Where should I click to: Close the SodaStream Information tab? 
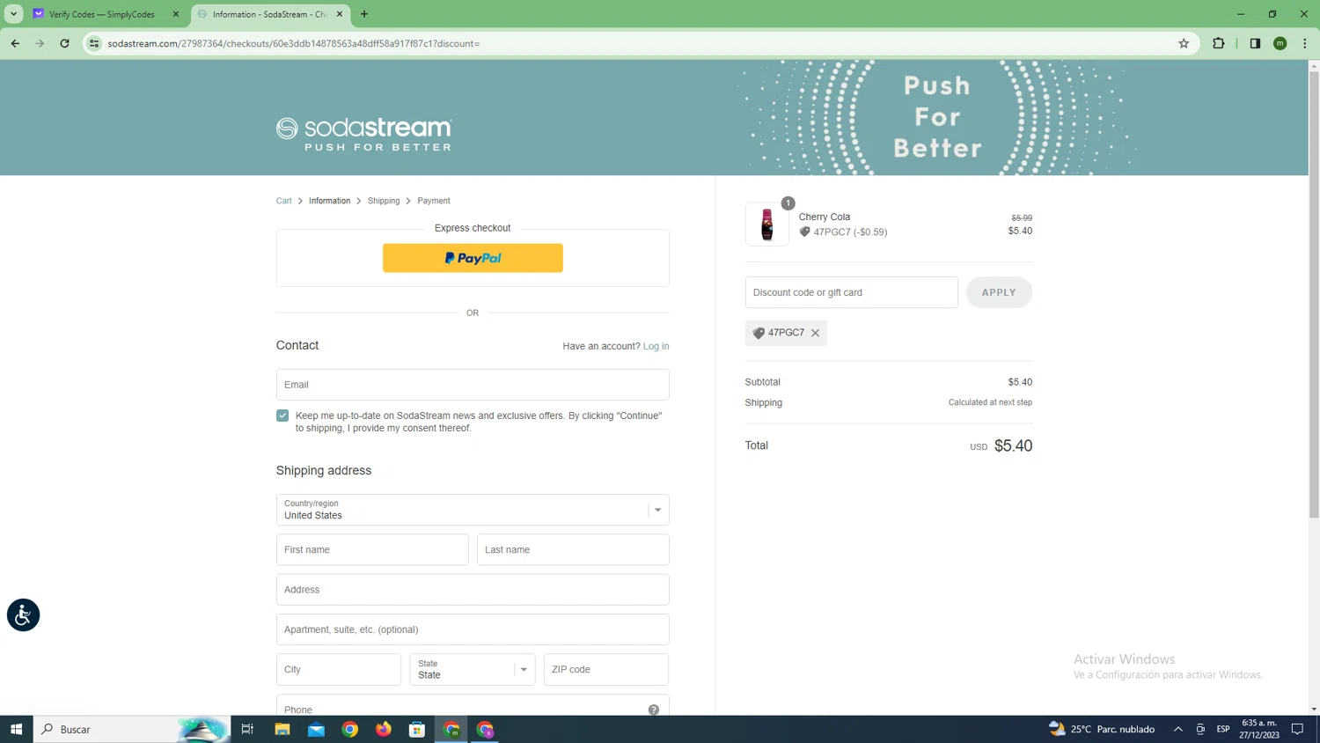[x=340, y=14]
